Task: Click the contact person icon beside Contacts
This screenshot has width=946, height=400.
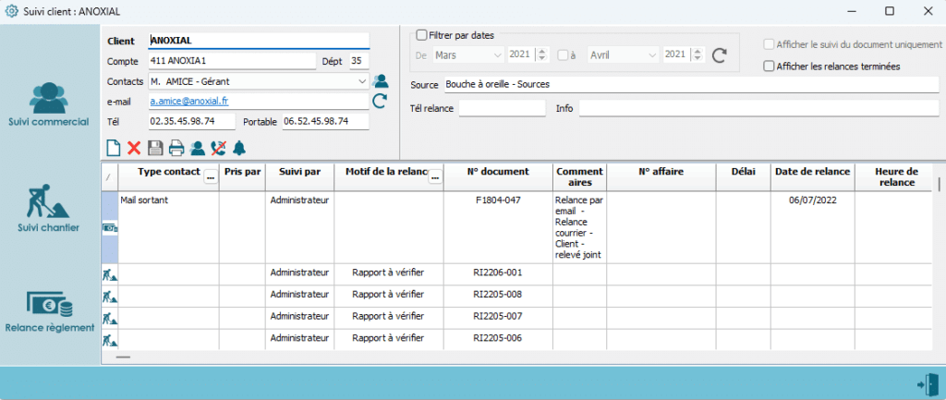Action: pyautogui.click(x=380, y=81)
